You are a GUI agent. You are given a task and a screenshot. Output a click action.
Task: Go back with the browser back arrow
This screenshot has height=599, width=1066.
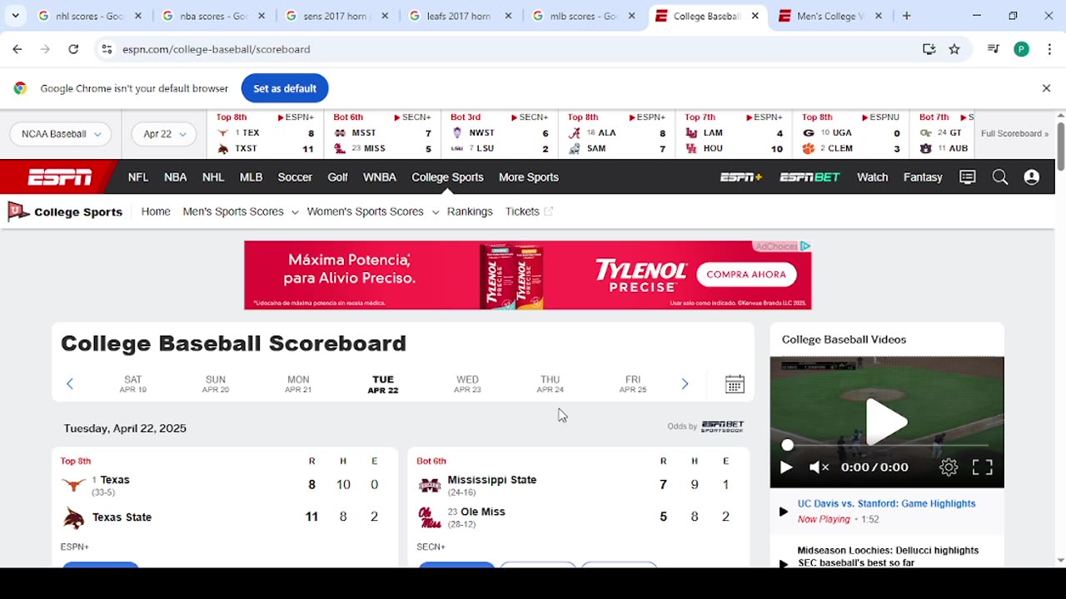[17, 49]
